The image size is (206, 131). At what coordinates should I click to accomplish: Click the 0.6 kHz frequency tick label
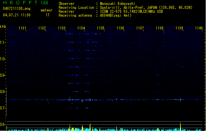tap(3, 124)
